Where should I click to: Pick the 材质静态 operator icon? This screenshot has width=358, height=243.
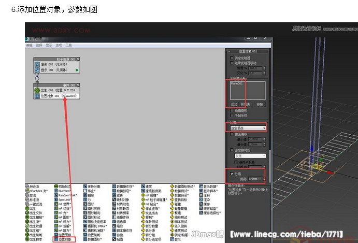[114, 208]
